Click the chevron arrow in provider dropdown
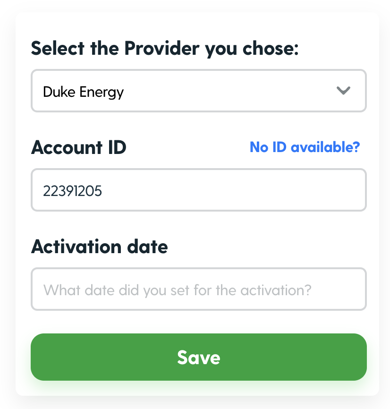 (x=343, y=91)
